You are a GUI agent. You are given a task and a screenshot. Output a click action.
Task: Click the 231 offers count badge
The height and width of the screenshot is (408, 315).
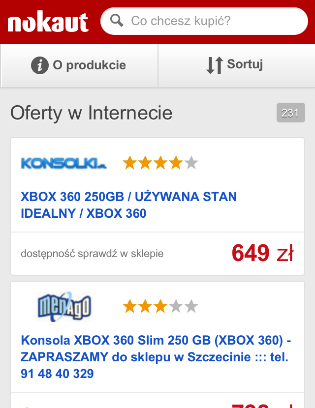pyautogui.click(x=290, y=113)
